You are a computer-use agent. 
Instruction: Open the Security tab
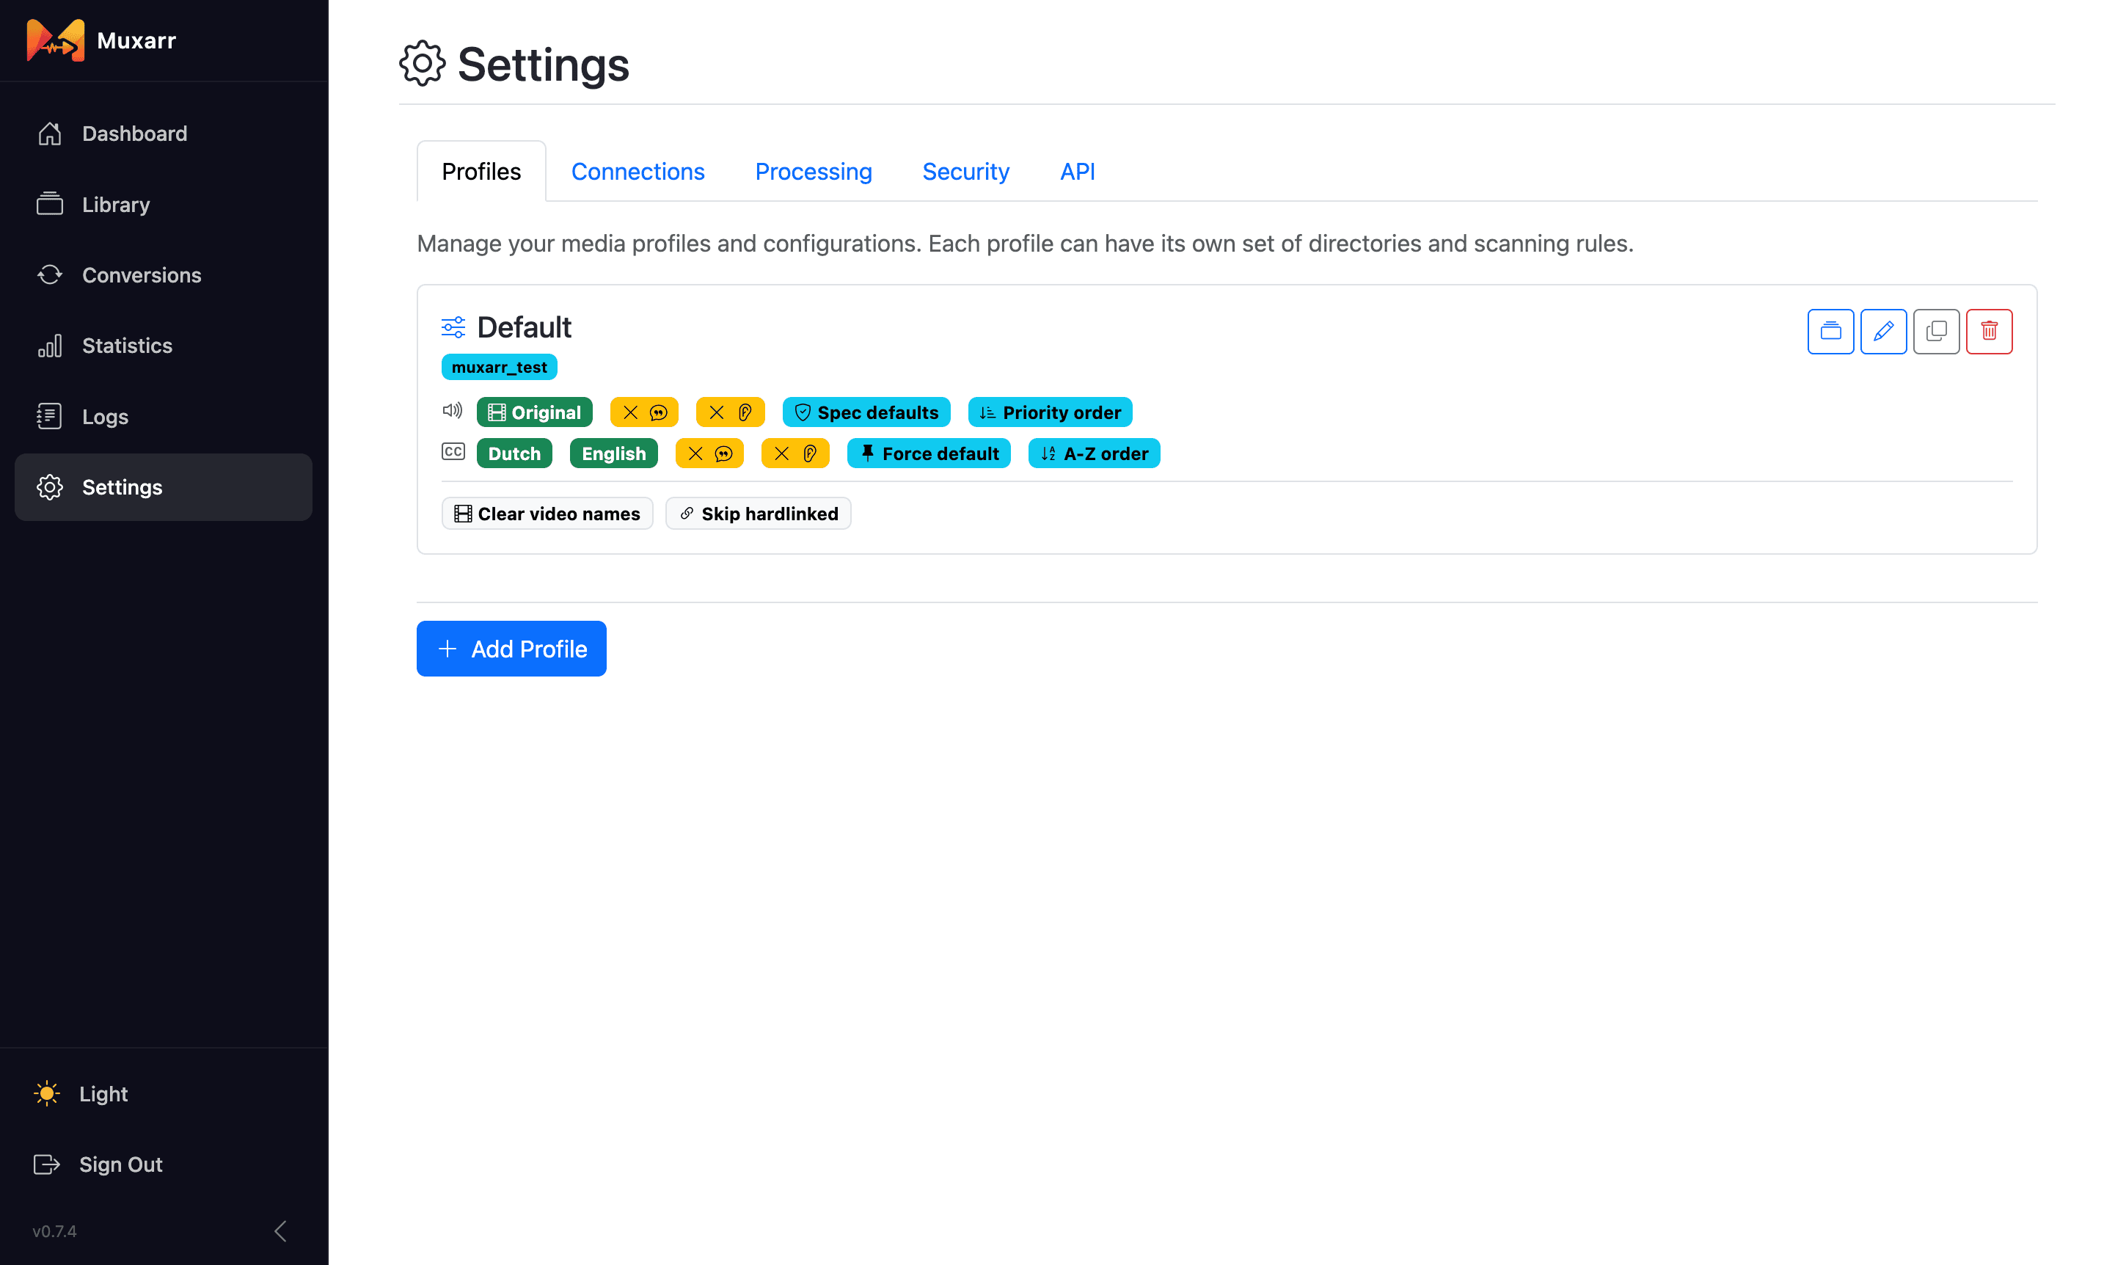[966, 172]
